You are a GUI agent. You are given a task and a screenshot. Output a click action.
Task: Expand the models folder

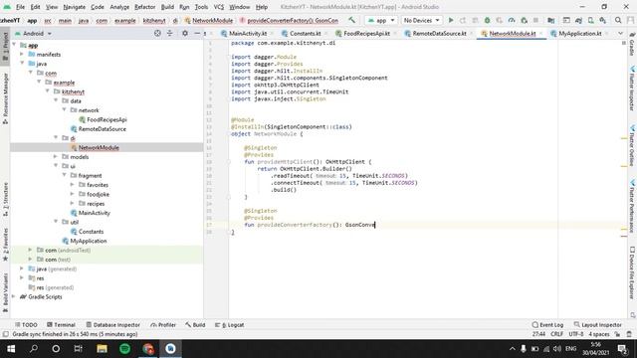(x=56, y=156)
